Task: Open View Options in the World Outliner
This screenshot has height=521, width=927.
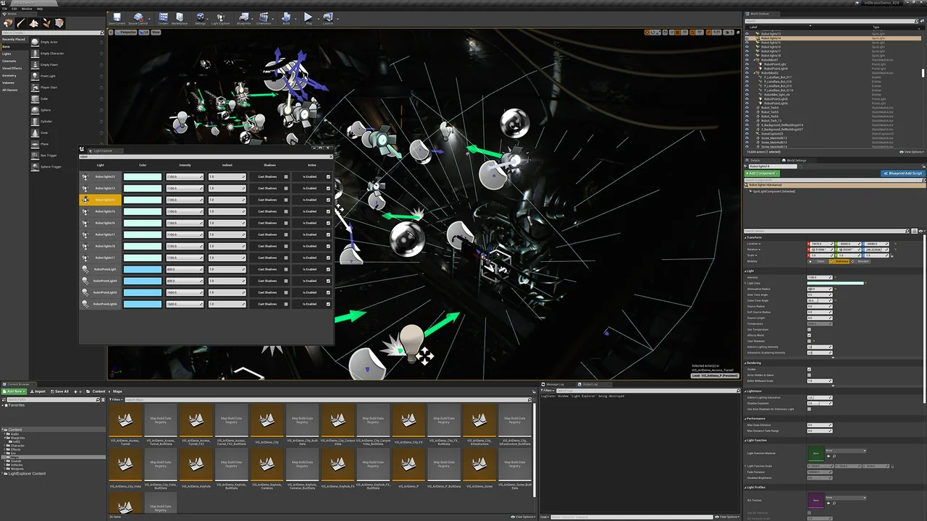Action: coord(911,152)
